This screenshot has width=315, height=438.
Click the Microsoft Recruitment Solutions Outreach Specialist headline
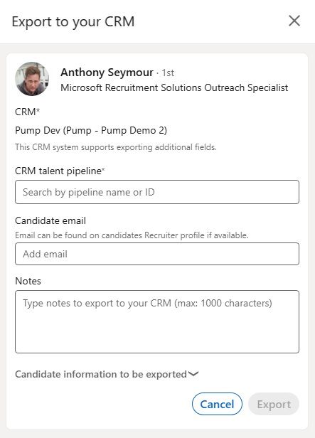click(x=174, y=87)
